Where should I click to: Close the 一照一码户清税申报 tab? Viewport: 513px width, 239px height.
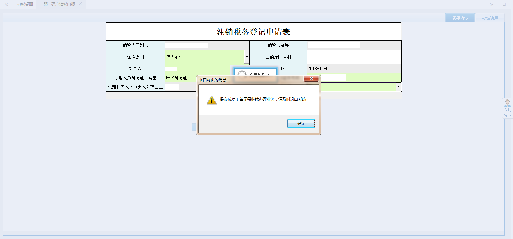click(80, 4)
